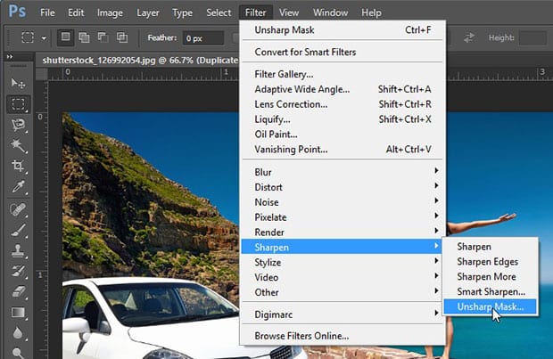Screen dimensions: 553x359
Task: Select the History Brush tool
Action: [18, 272]
